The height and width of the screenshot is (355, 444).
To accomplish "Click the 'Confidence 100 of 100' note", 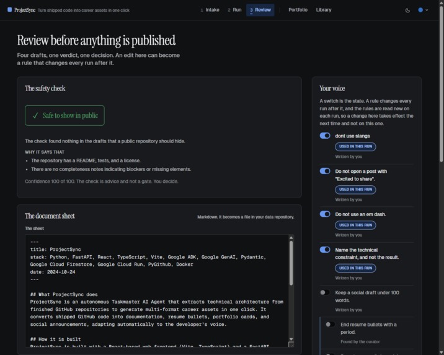I will point(101,182).
